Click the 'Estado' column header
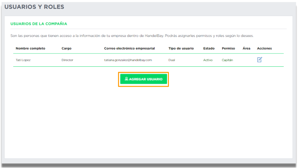Image resolution: width=299 pixels, height=168 pixels. pyautogui.click(x=209, y=48)
